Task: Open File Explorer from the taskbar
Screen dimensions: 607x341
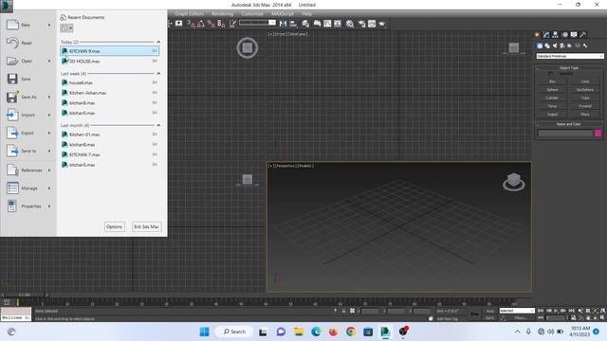Action: click(299, 332)
